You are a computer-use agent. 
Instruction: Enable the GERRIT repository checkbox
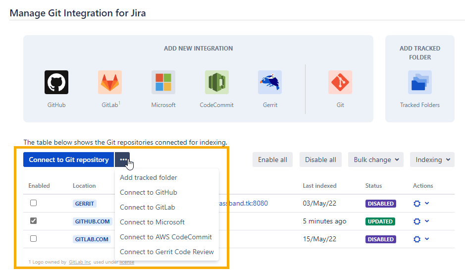pyautogui.click(x=34, y=203)
